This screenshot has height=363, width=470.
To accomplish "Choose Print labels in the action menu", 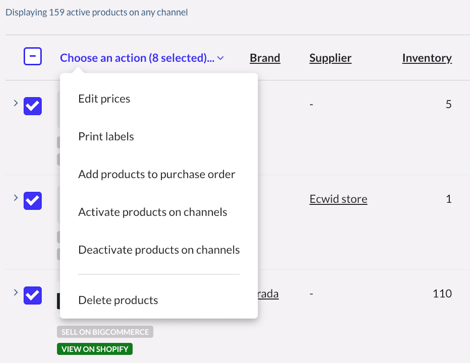I will click(x=106, y=137).
